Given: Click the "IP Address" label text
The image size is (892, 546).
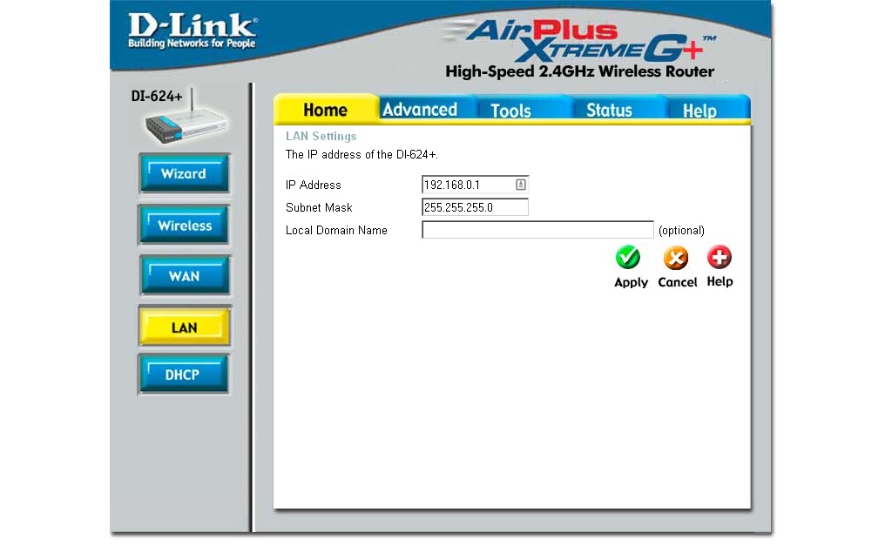Looking at the screenshot, I should click(313, 185).
